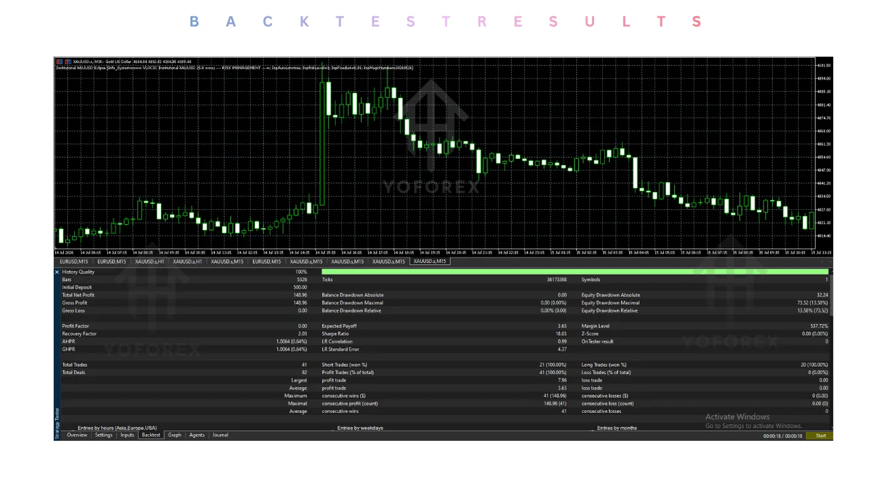Click the Loss Trades (% of total) label

[606, 373]
